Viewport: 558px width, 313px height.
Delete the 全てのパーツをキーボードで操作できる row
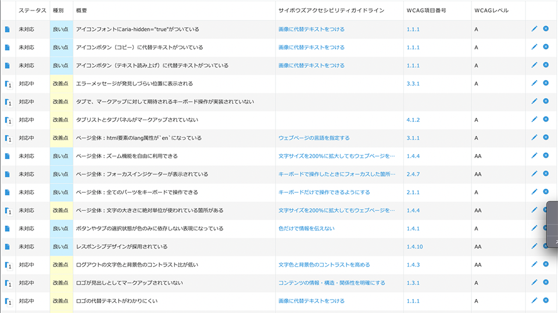point(546,192)
